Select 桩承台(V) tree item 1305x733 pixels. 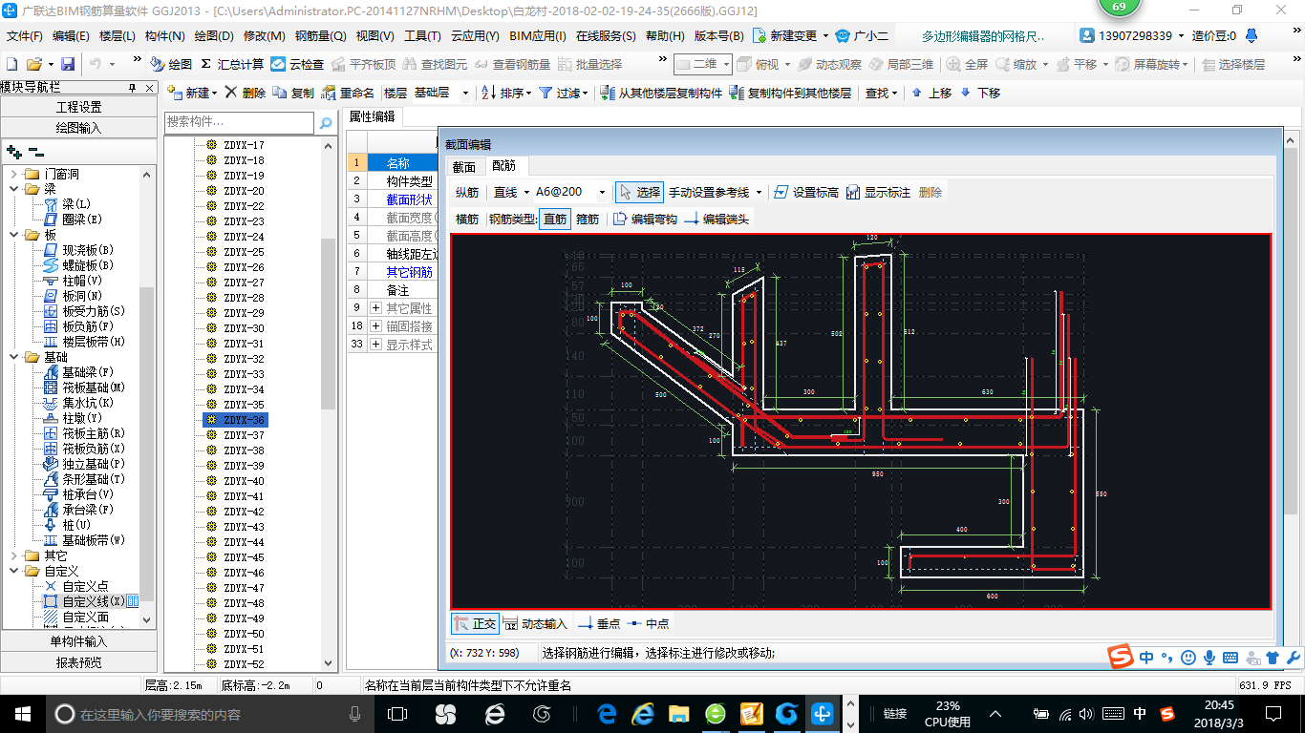[87, 494]
